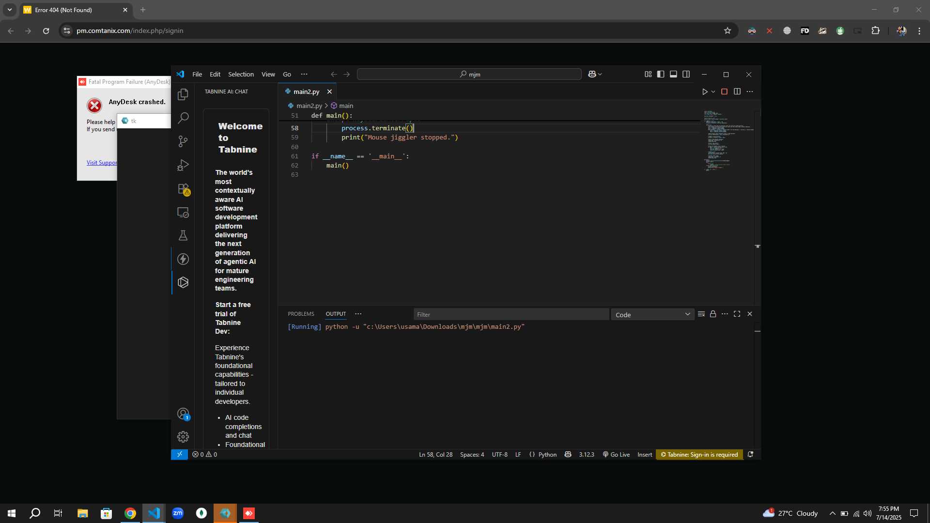Click Ln 58, Col 28 status entry
This screenshot has width=930, height=523.
[435, 454]
